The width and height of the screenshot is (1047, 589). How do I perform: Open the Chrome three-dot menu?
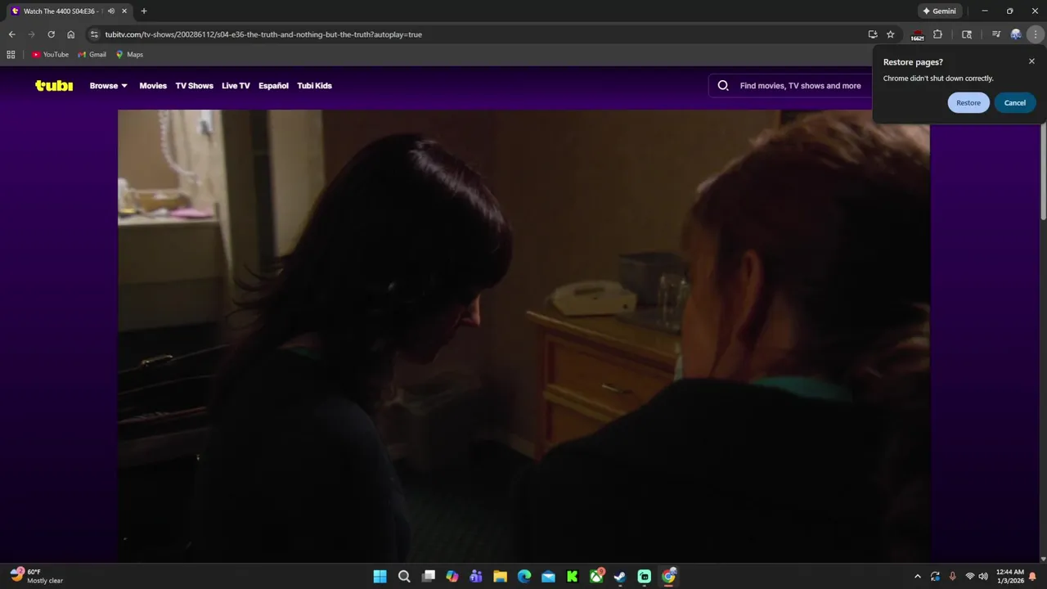coord(1036,34)
